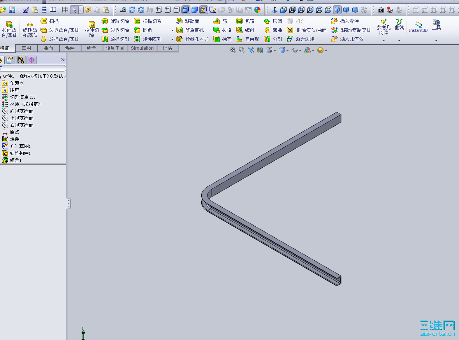Click the 线性阵列 linear pattern tool
Screen dimensions: 459x340
pos(148,39)
